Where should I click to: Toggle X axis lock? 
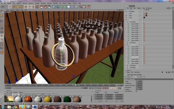tap(26, 7)
